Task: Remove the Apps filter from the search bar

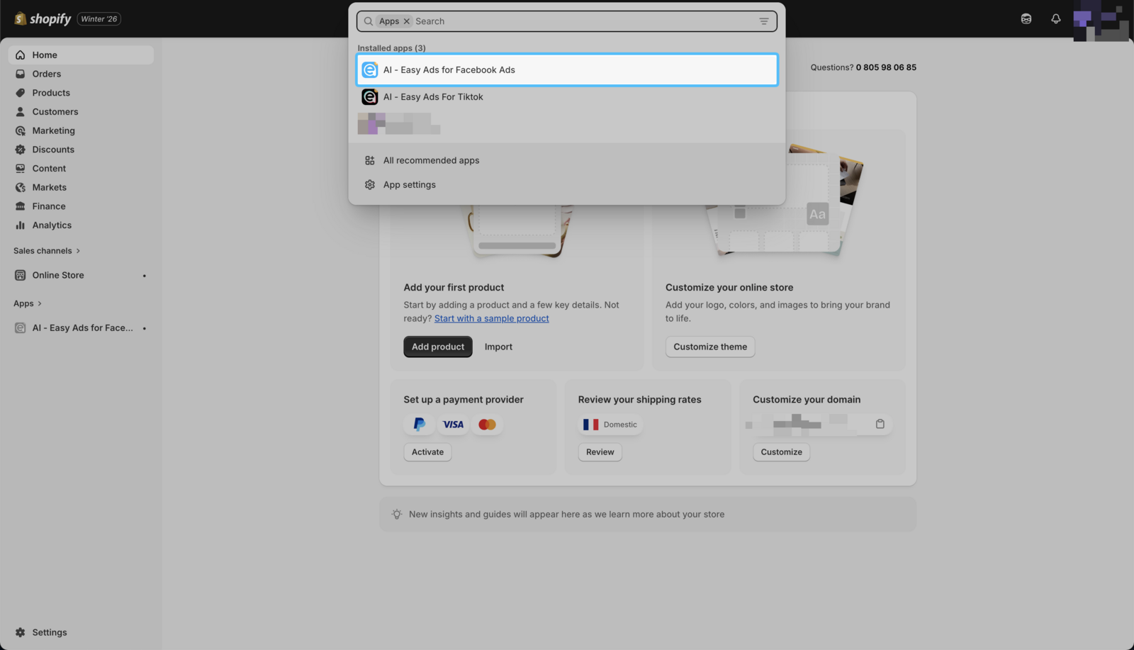Action: (406, 21)
